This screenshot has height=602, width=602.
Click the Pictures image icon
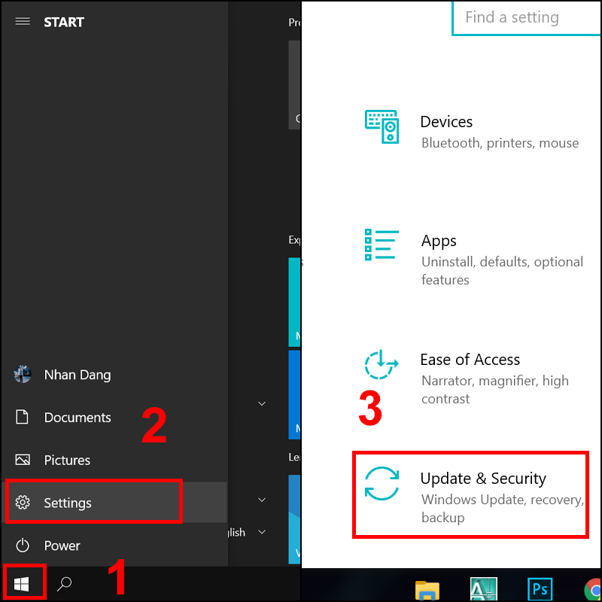pyautogui.click(x=23, y=460)
